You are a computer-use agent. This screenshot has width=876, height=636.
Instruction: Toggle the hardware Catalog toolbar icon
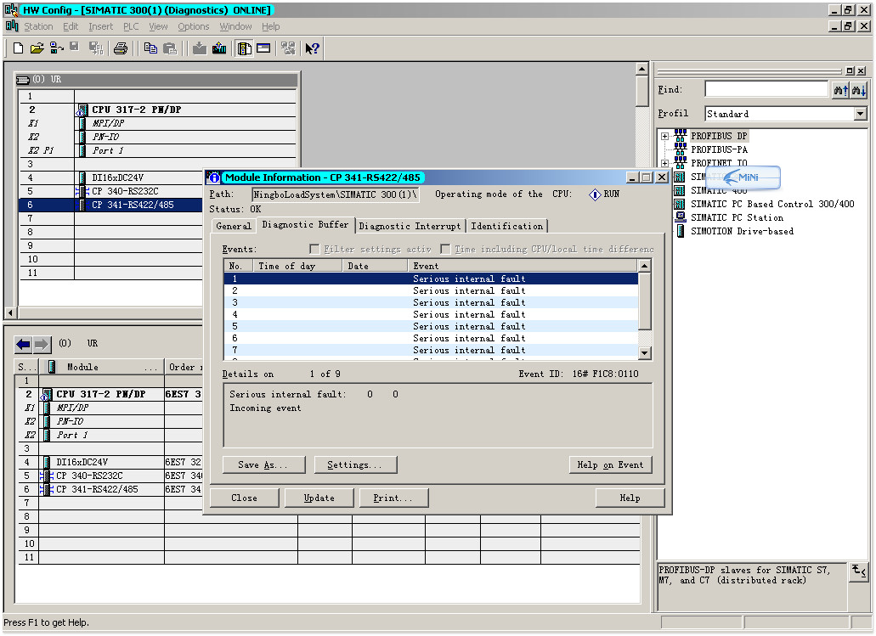(245, 48)
